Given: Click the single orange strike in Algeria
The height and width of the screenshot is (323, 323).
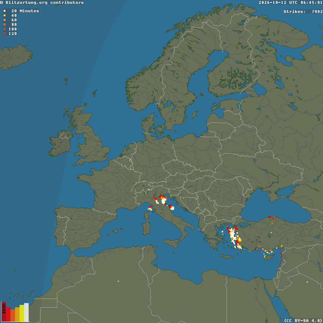Looking at the screenshot, I should [118, 281].
